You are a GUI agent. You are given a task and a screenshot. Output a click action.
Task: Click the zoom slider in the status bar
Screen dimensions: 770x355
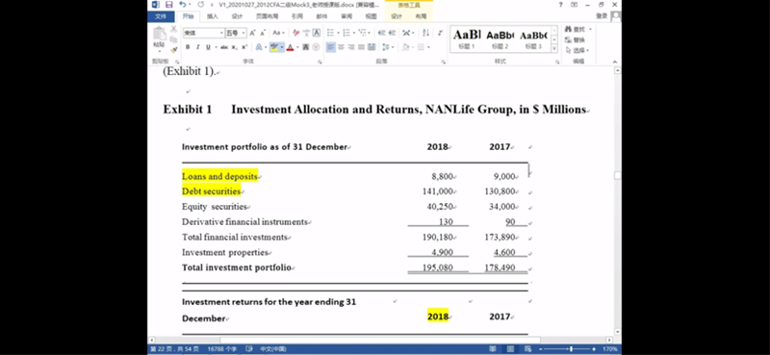(571, 349)
